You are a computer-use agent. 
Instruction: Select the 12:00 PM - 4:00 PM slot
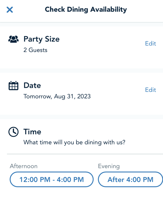[51, 179]
